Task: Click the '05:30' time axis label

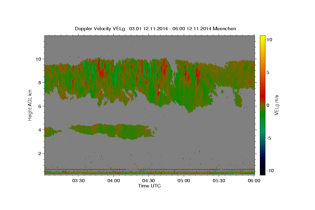Action: (x=219, y=181)
